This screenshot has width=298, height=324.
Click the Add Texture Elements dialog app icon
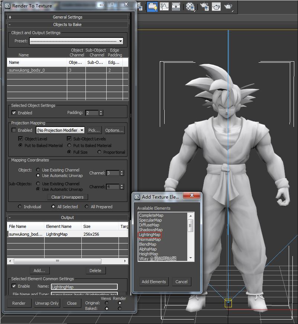[x=137, y=197]
